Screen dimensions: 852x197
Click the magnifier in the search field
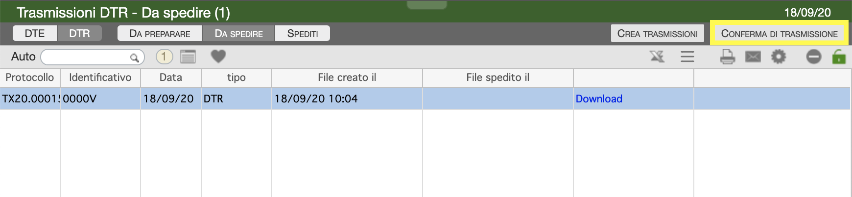tap(134, 58)
